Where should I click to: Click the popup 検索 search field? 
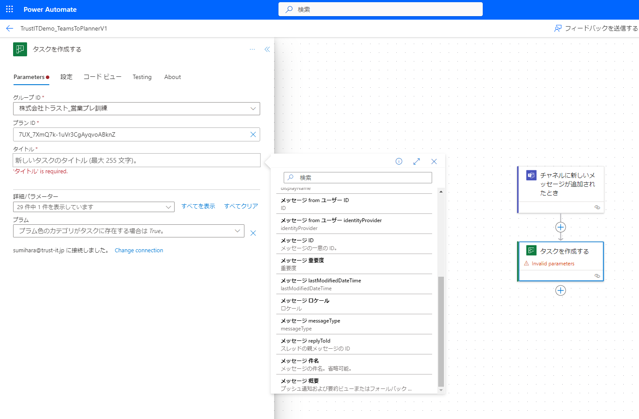pyautogui.click(x=358, y=178)
